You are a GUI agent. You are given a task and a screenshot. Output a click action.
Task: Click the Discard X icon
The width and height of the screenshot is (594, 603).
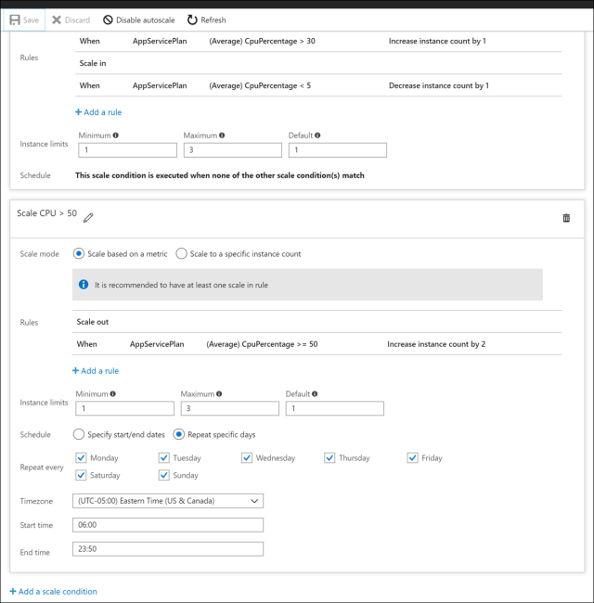[57, 19]
